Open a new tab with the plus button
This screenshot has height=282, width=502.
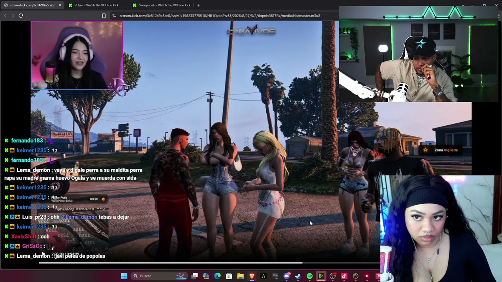[198, 5]
